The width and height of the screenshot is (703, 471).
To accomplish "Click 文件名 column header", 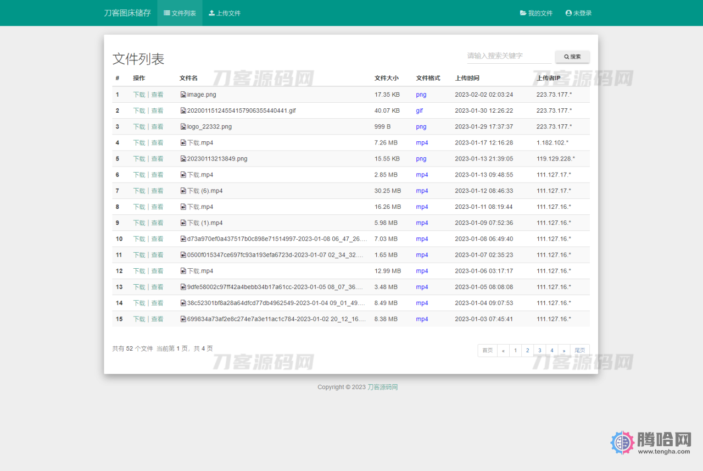I will pyautogui.click(x=188, y=78).
